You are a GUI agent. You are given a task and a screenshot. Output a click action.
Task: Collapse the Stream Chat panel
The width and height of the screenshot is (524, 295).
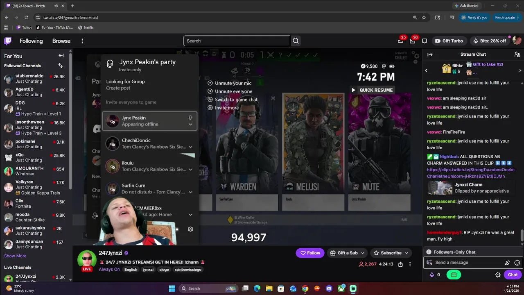click(x=430, y=54)
